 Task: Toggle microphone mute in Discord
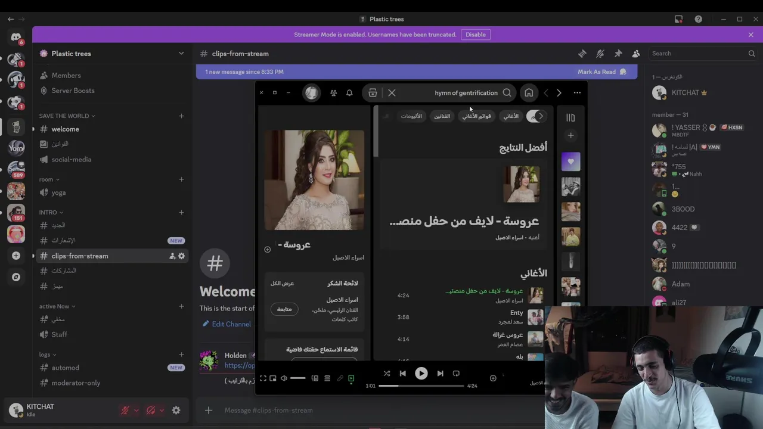(x=125, y=410)
